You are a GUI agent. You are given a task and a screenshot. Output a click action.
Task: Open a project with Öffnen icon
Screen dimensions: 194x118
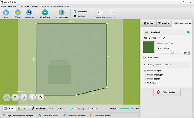(18, 12)
